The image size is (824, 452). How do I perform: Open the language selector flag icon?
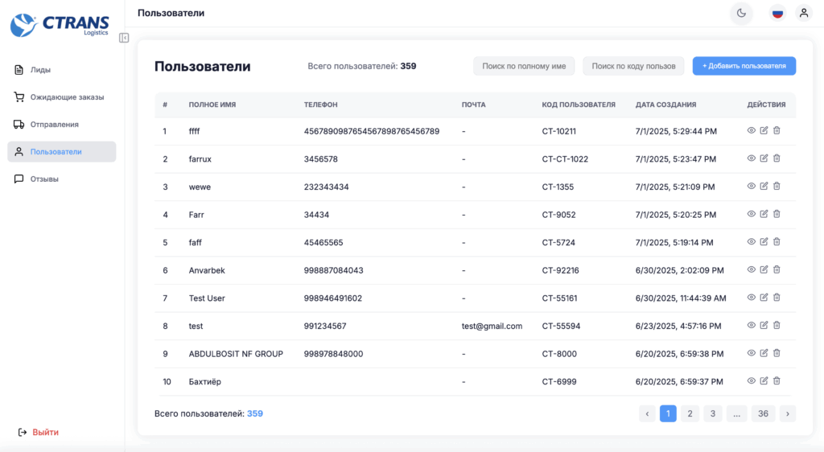777,13
